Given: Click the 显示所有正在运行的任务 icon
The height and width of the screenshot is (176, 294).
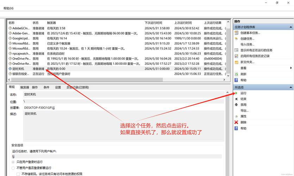Looking at the screenshot, I should coord(237,50).
